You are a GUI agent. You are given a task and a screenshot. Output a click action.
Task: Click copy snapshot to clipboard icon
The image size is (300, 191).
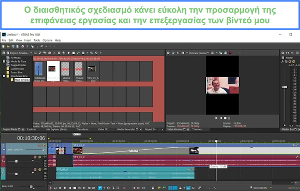(x=221, y=53)
